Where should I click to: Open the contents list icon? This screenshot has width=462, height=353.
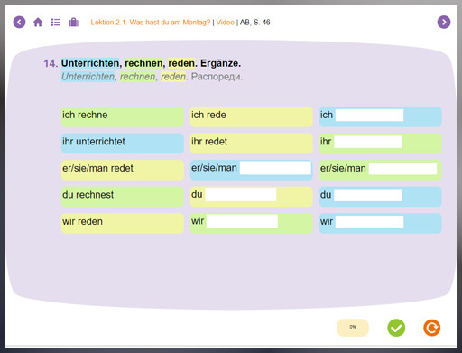(56, 22)
